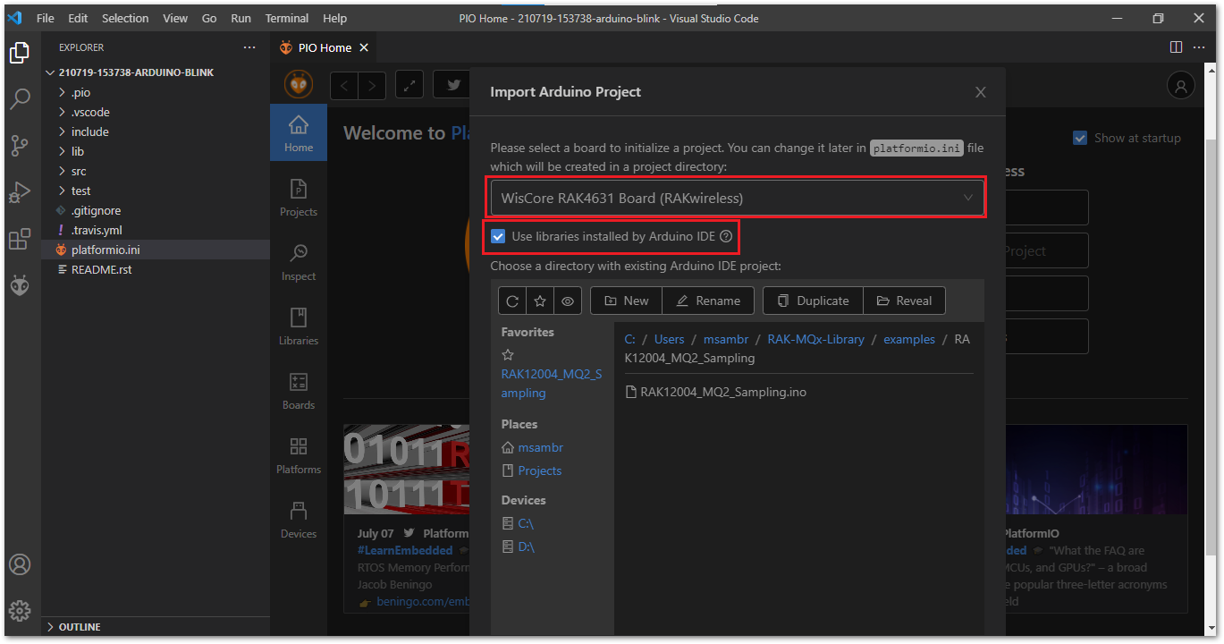Toggle the Show at startup checkbox

(1080, 138)
